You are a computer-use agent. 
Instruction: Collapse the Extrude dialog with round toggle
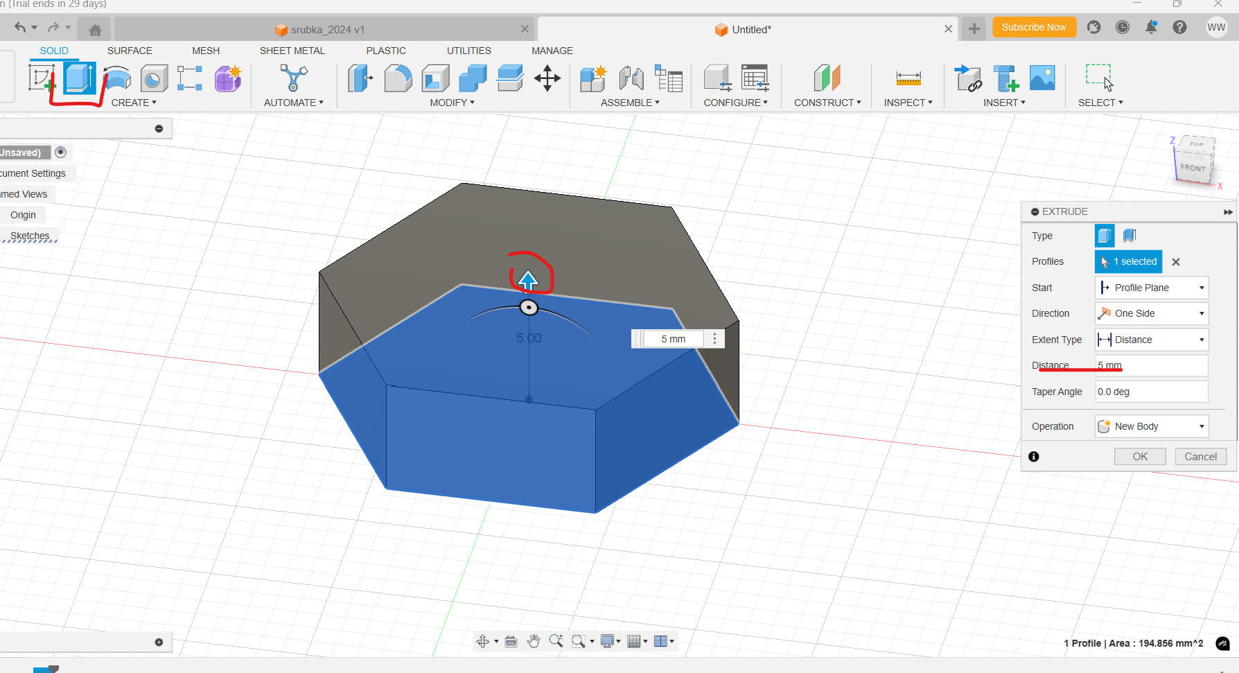point(1035,212)
